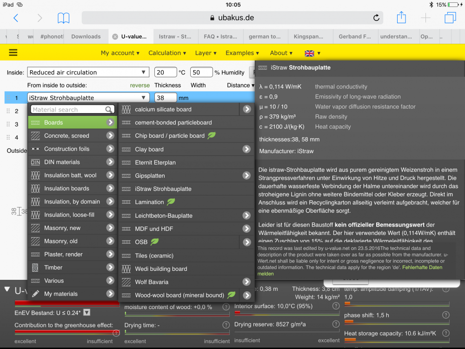Open the Calculation menu
Screen dimensions: 465x349
pyautogui.click(x=167, y=53)
